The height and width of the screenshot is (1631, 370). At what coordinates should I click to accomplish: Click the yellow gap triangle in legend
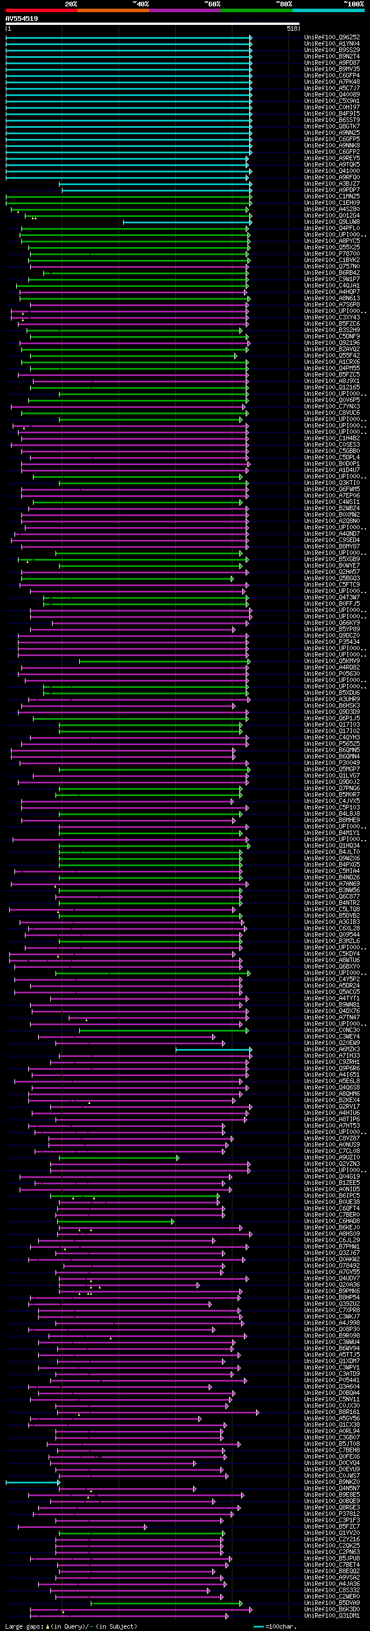[x=47, y=1626]
